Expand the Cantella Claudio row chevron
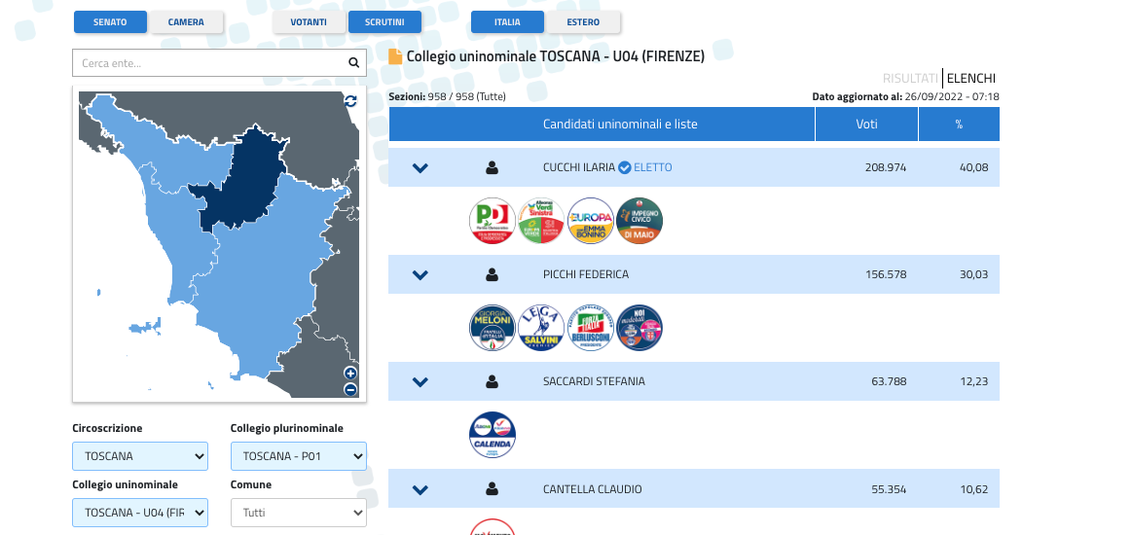Image resolution: width=1132 pixels, height=535 pixels. (420, 489)
